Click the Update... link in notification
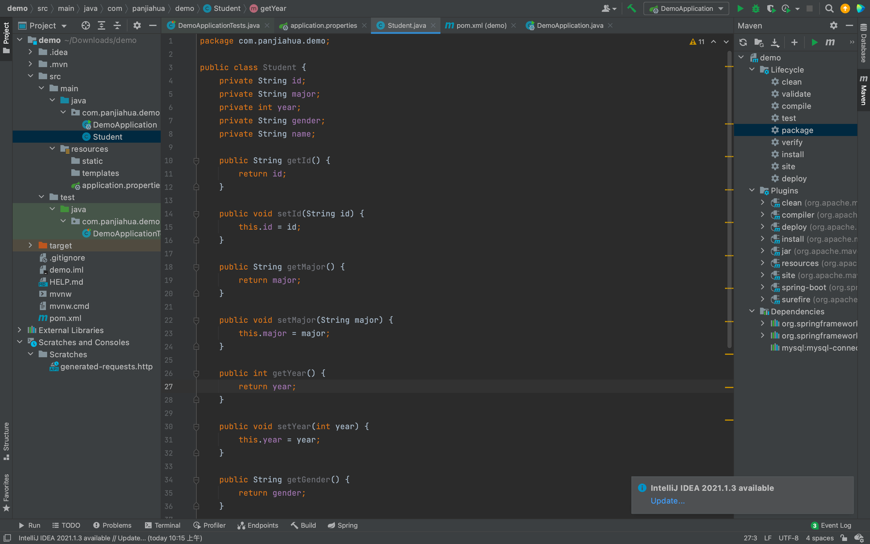 (667, 501)
